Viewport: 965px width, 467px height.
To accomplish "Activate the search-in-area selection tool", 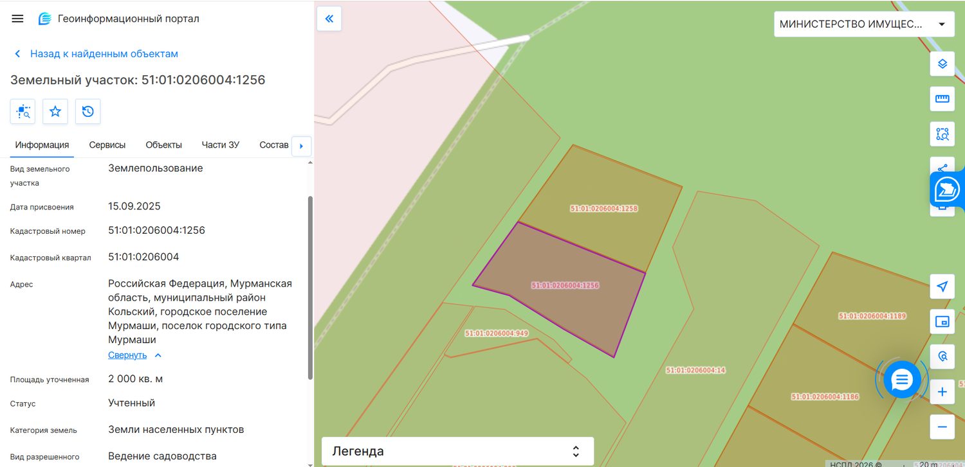I will [x=942, y=134].
